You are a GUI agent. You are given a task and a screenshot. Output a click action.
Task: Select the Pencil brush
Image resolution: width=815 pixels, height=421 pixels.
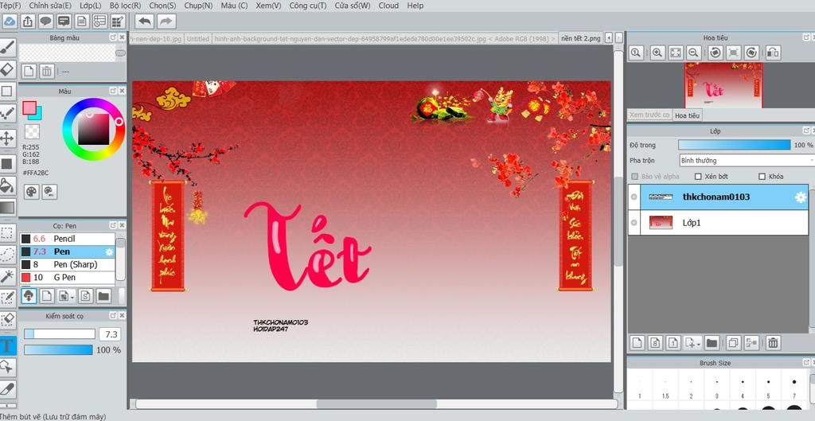[68, 239]
